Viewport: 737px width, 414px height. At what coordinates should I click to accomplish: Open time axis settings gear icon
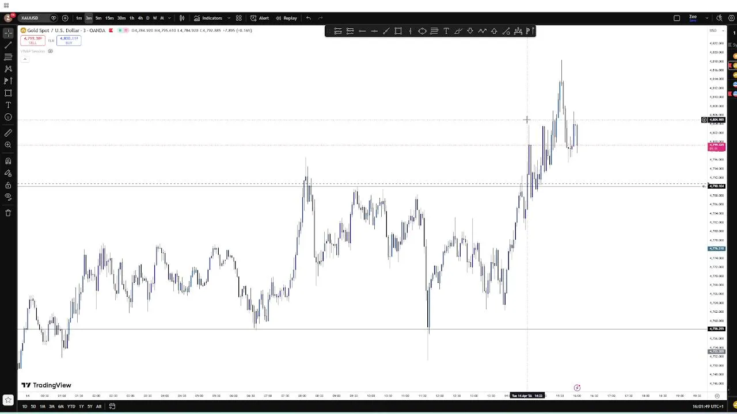pos(717,396)
